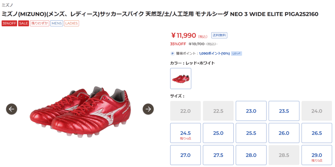Image resolution: width=335 pixels, height=167 pixels.
Task: Choose size 26.0
Action: 284,133
